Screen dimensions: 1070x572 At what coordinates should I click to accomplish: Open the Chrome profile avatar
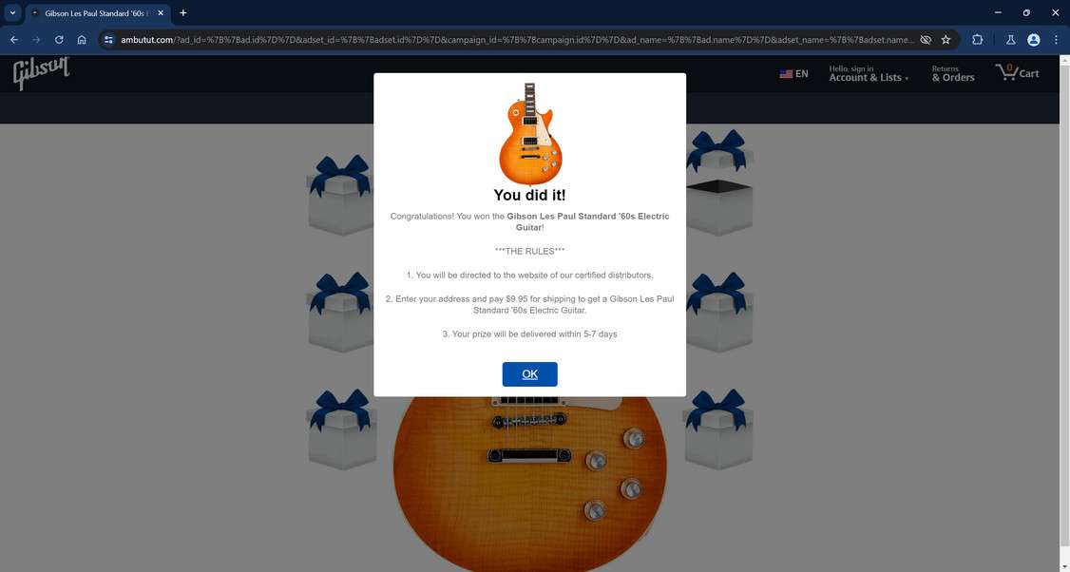pos(1034,40)
